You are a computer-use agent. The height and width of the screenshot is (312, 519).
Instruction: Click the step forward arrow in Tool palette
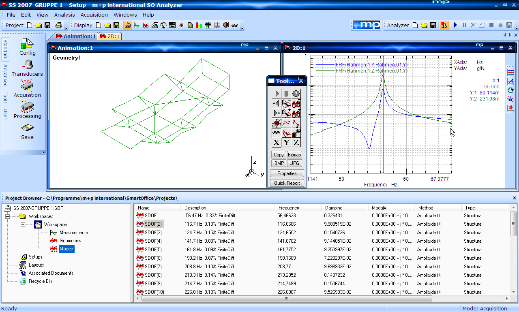pyautogui.click(x=277, y=113)
